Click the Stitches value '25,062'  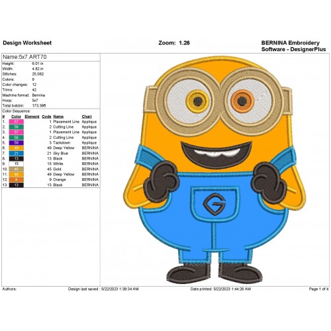[38, 74]
